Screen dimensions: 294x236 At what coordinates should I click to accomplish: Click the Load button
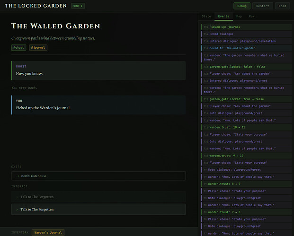(x=282, y=6)
